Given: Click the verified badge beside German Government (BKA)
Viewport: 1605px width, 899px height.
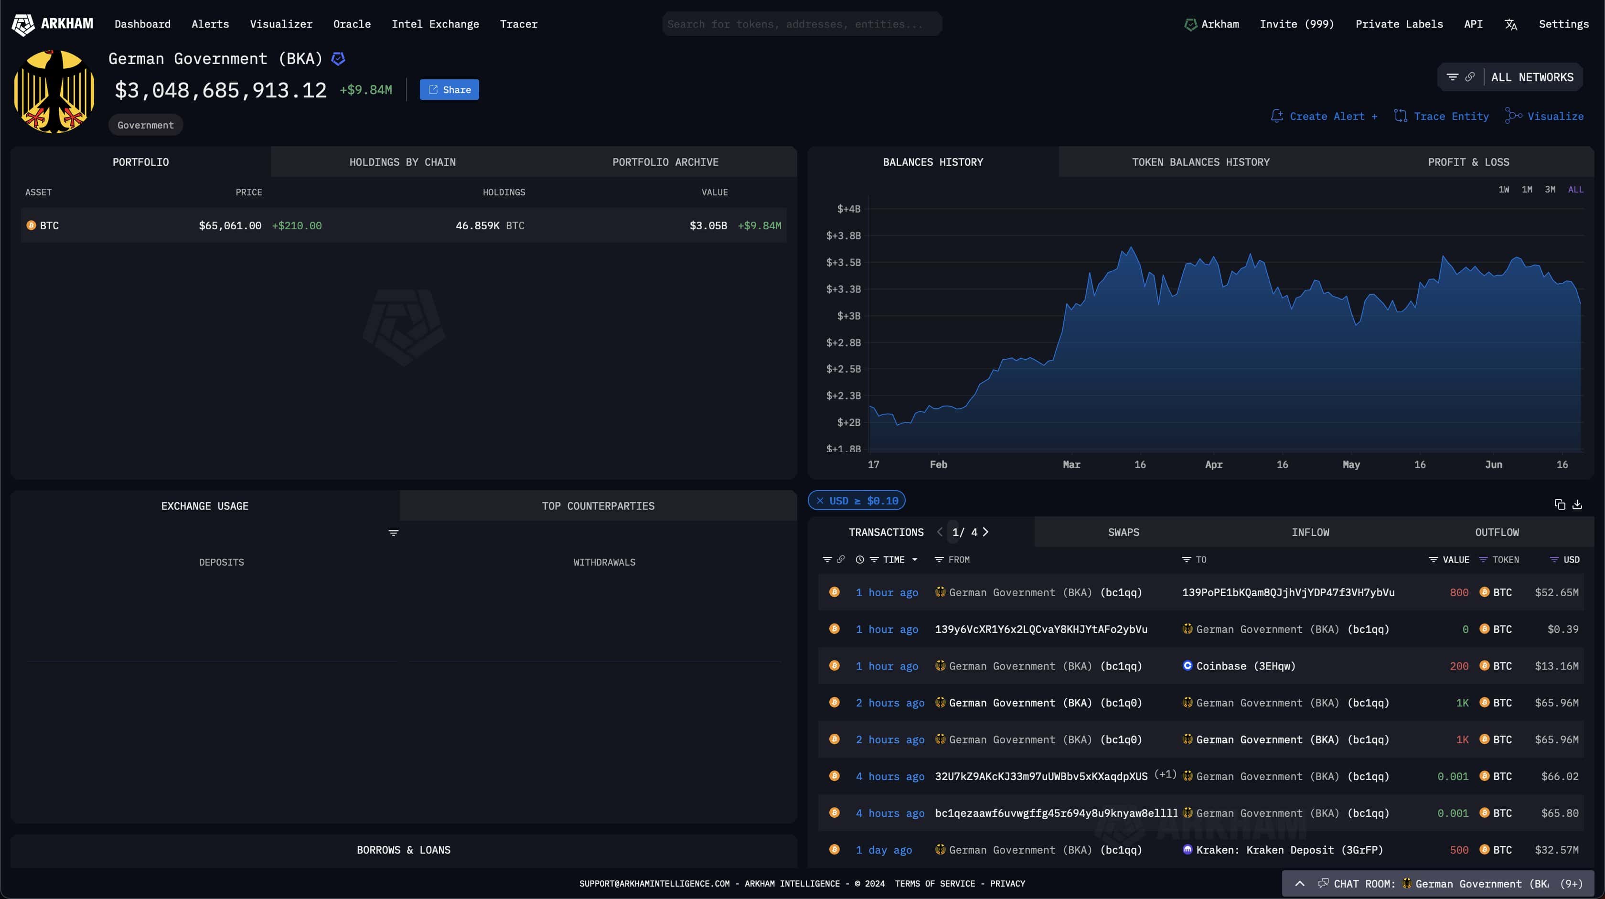Looking at the screenshot, I should (338, 59).
